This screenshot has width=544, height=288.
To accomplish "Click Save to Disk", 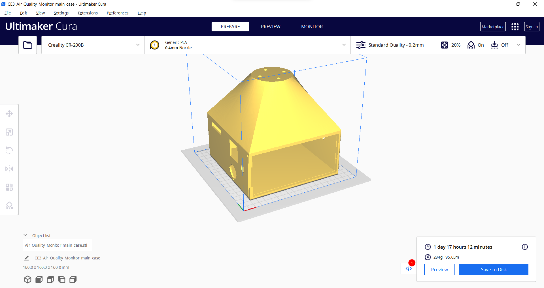I will [494, 270].
